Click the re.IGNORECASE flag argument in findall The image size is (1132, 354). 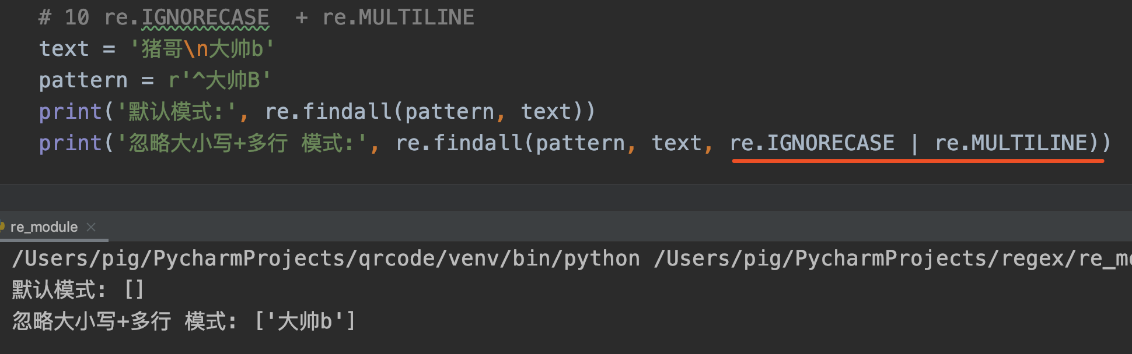[812, 143]
